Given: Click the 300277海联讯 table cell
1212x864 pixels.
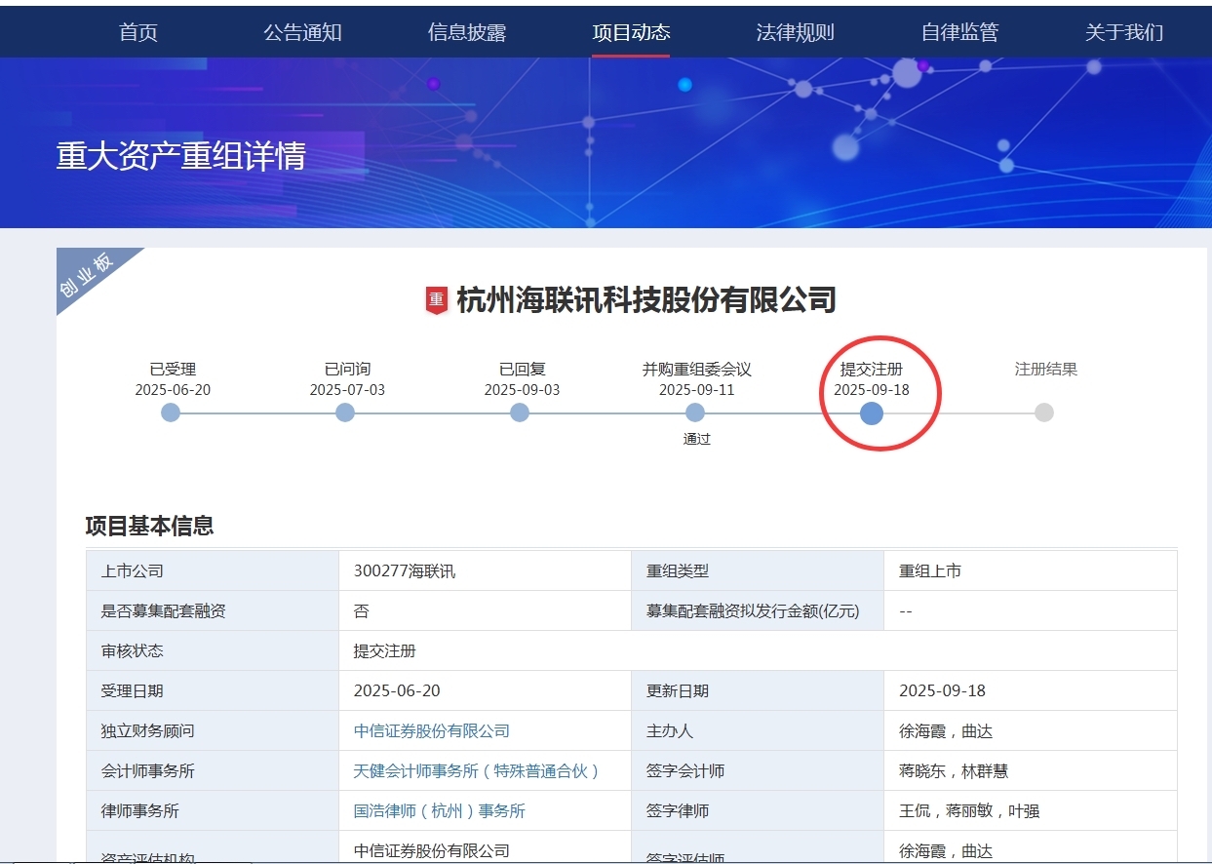Looking at the screenshot, I should coord(485,570).
